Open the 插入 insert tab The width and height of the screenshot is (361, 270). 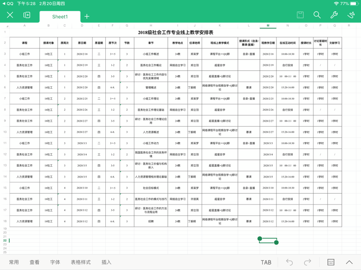(107, 262)
